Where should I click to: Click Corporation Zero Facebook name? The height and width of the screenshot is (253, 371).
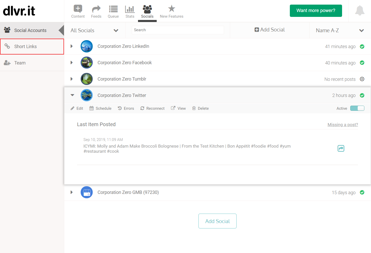coord(125,63)
